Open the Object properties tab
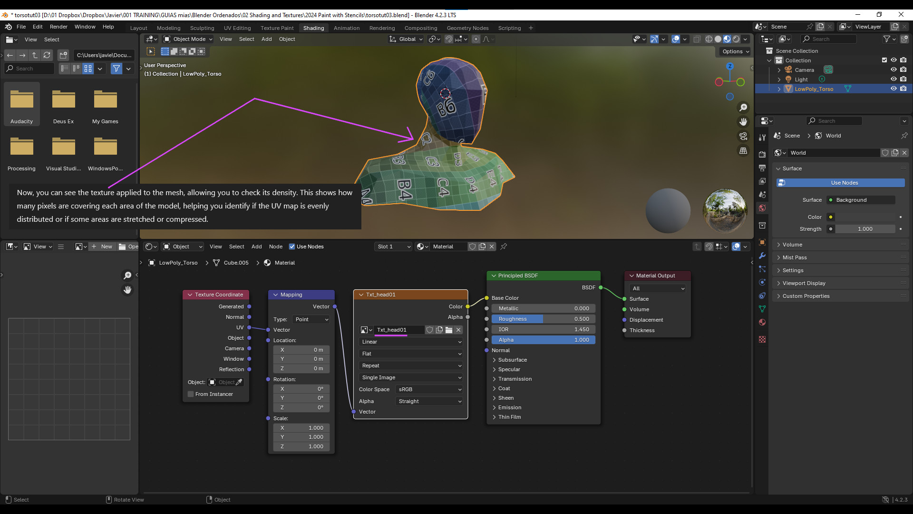Viewport: 913px width, 514px height. tap(762, 242)
